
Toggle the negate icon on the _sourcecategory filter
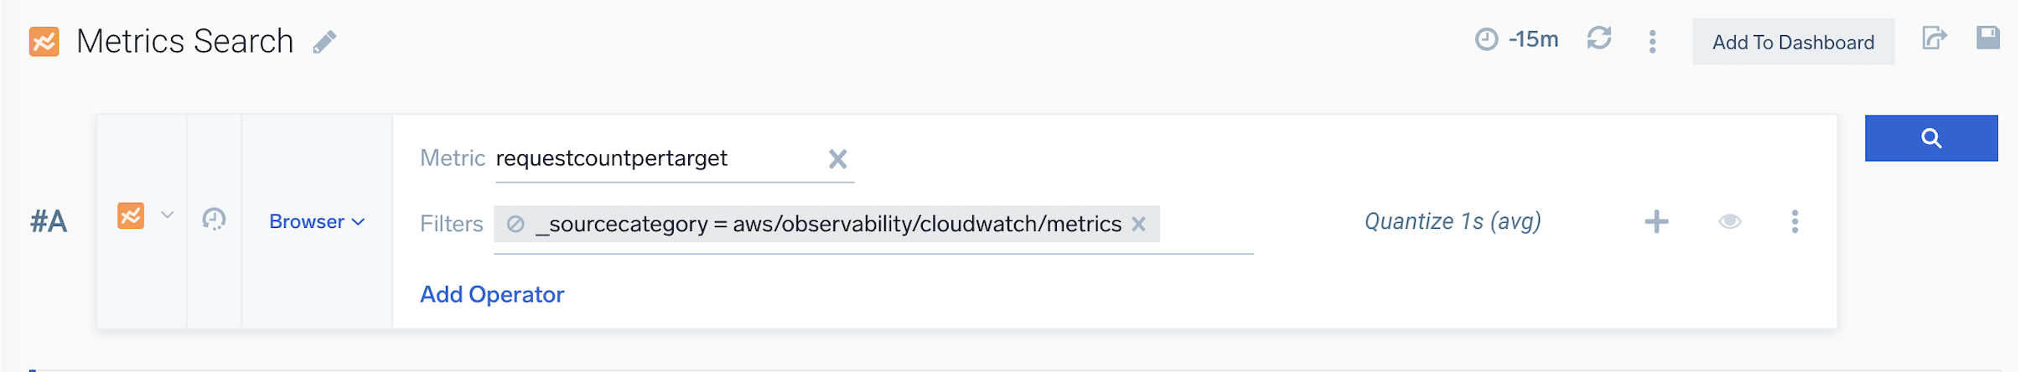pos(515,225)
